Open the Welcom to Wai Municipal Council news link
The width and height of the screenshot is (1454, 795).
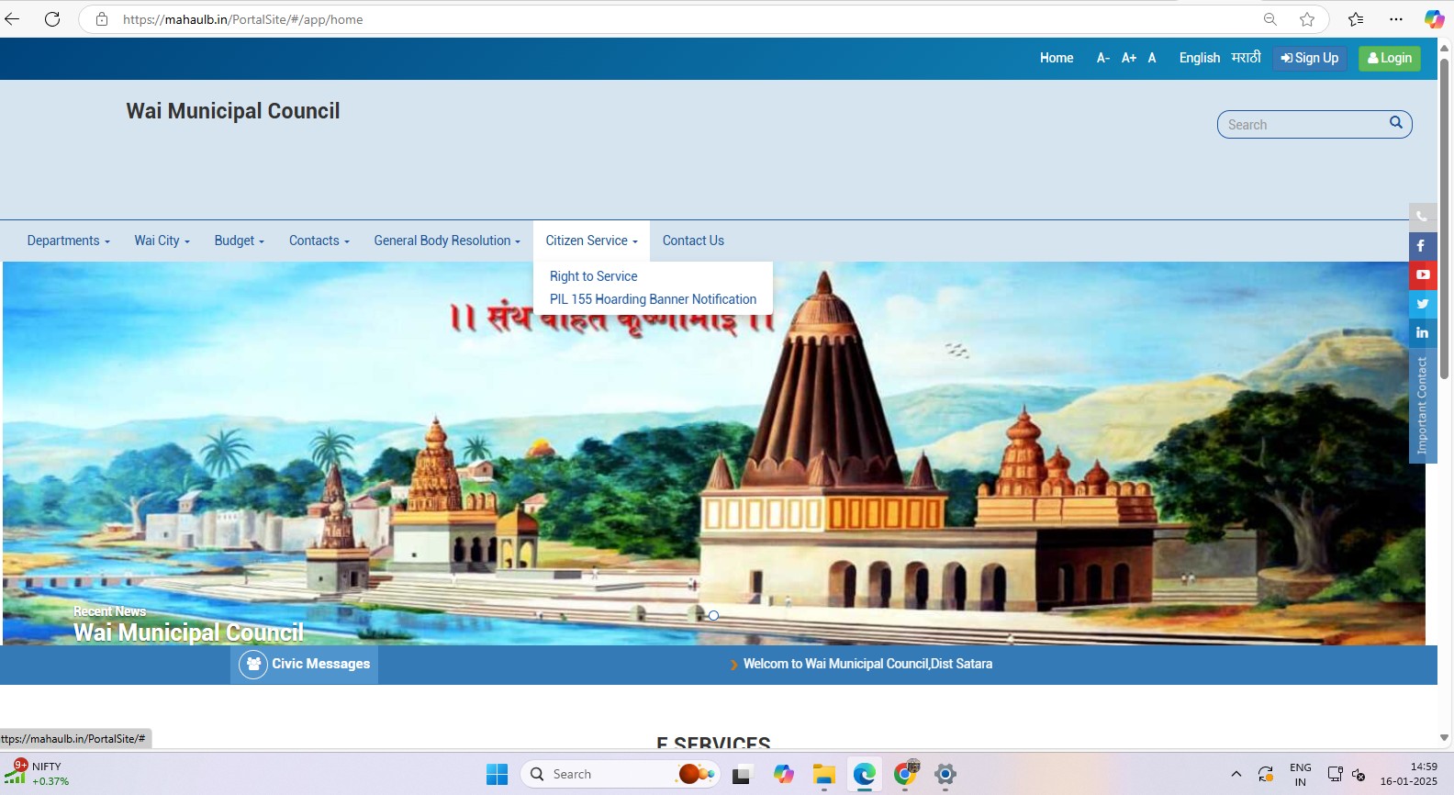click(x=867, y=664)
